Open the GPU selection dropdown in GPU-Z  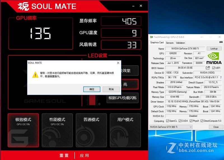click(171, 127)
